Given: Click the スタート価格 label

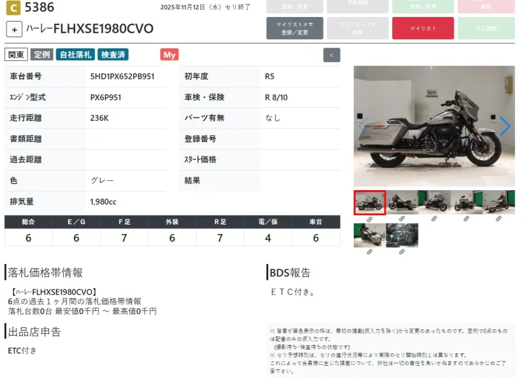Looking at the screenshot, I should pos(200,159).
